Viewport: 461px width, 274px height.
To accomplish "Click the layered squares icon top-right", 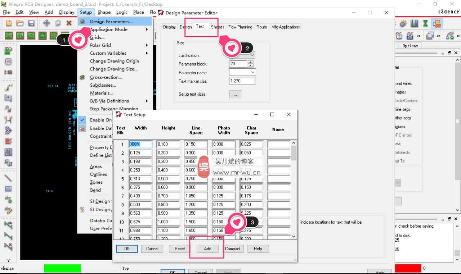I will (x=430, y=36).
